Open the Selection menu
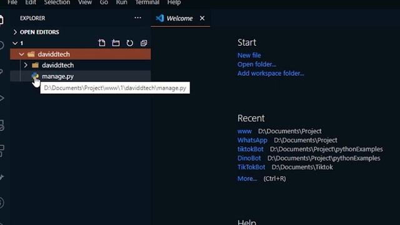Viewport: 400px width, 225px height. pos(57,2)
